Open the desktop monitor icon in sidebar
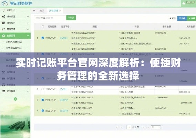 pos(3,10)
